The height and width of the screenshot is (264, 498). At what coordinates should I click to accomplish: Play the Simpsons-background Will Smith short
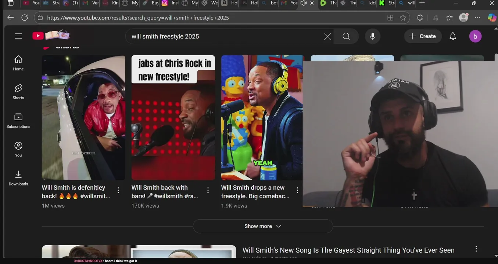coord(262,118)
